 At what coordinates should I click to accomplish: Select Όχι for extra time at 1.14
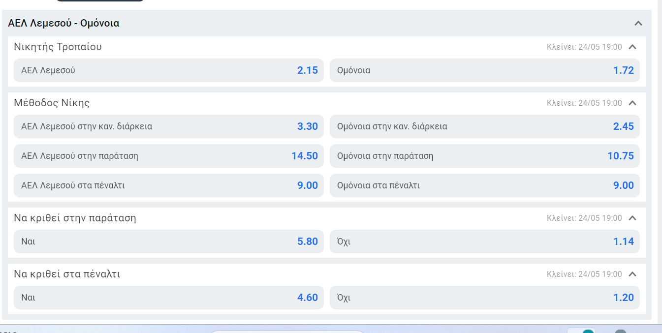coord(485,242)
